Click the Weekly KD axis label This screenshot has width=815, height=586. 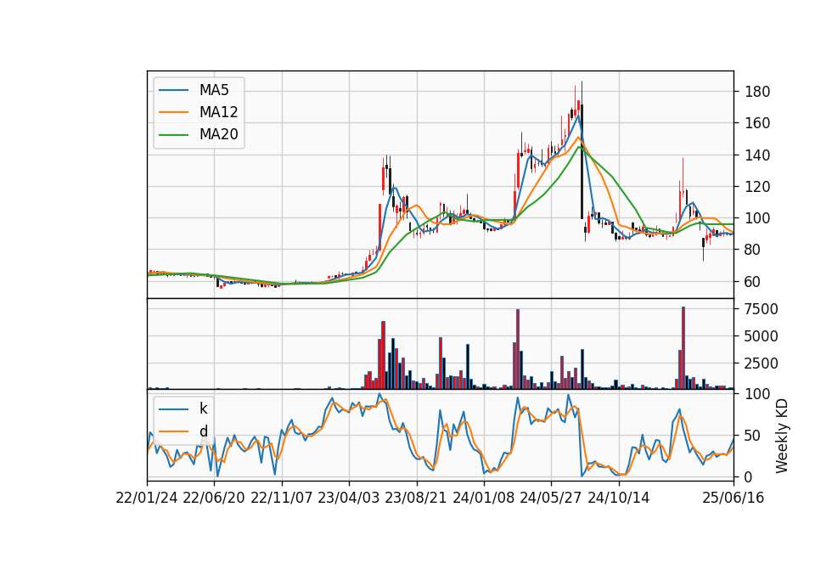tap(781, 436)
